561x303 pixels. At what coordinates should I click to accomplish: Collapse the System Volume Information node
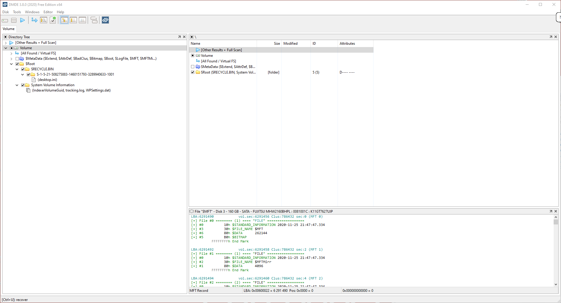pyautogui.click(x=17, y=85)
